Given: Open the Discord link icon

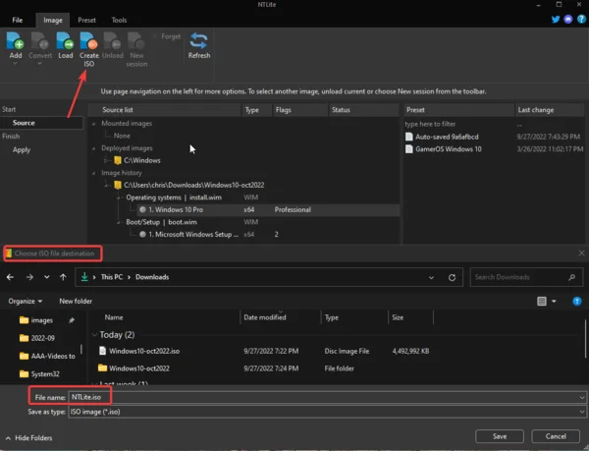Looking at the screenshot, I should click(x=568, y=20).
